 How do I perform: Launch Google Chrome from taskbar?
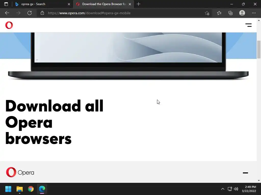coord(31,189)
